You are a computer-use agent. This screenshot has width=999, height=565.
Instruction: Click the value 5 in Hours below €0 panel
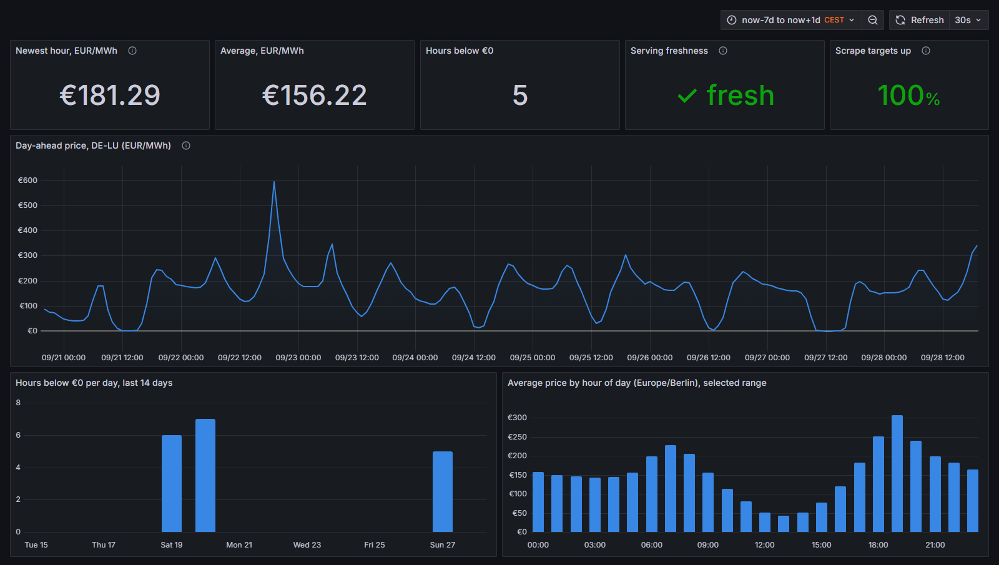tap(520, 96)
